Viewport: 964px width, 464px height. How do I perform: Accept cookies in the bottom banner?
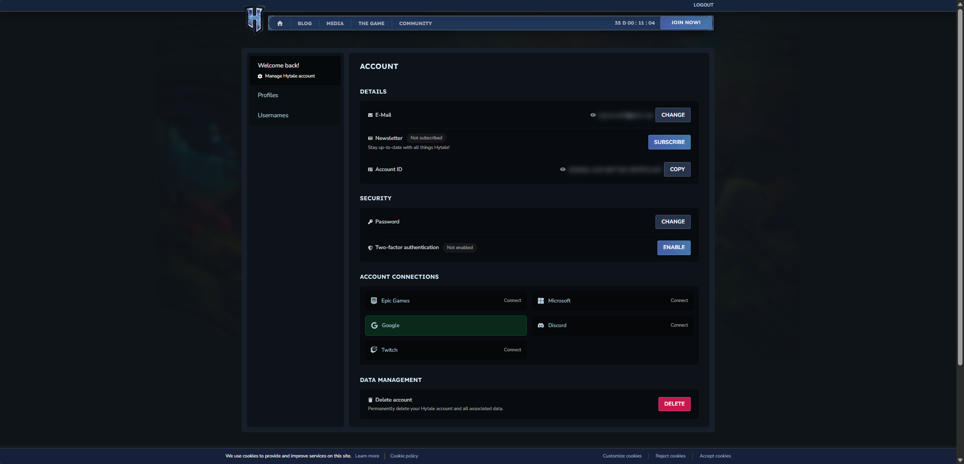pos(715,456)
